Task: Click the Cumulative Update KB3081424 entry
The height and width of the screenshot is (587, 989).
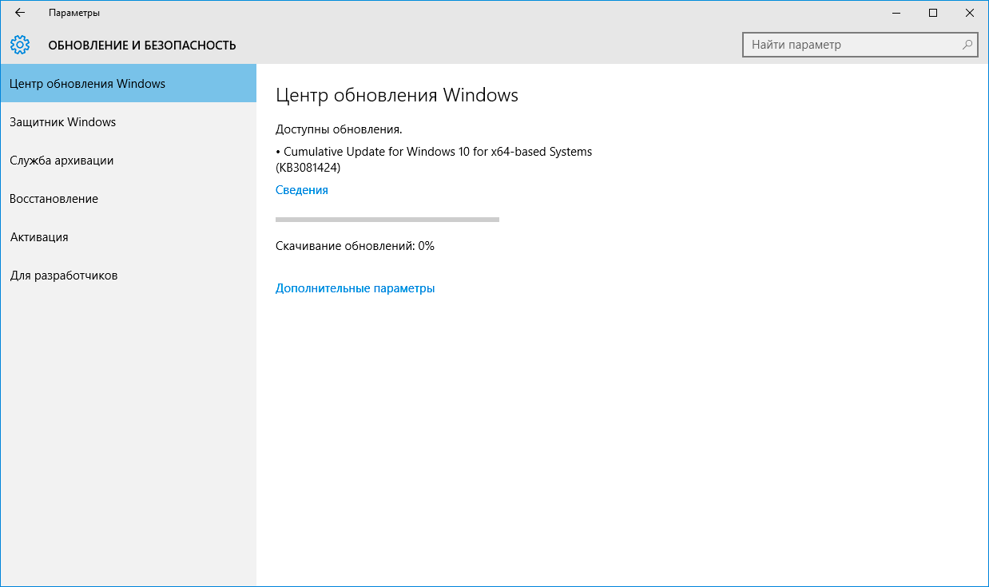Action: [434, 160]
